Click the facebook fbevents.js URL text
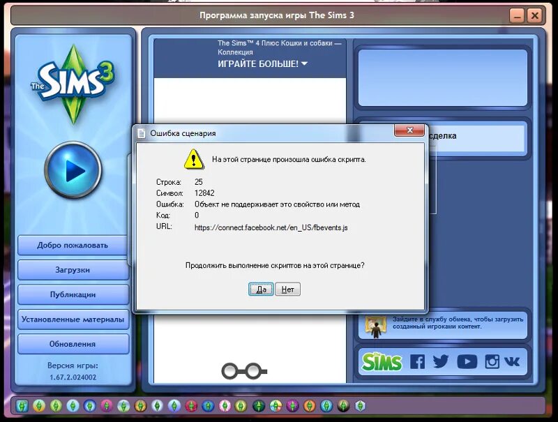558x422 pixels. coord(271,227)
